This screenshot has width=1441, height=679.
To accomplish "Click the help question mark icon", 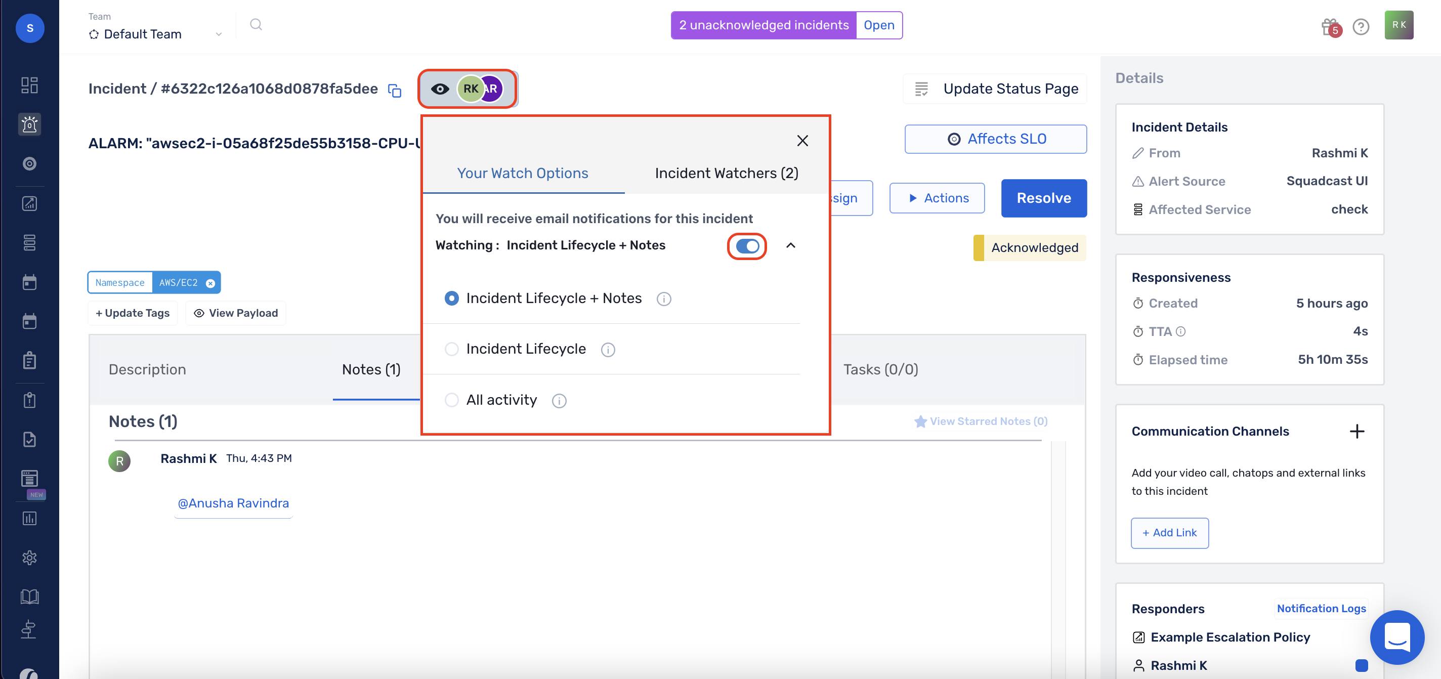I will point(1361,26).
